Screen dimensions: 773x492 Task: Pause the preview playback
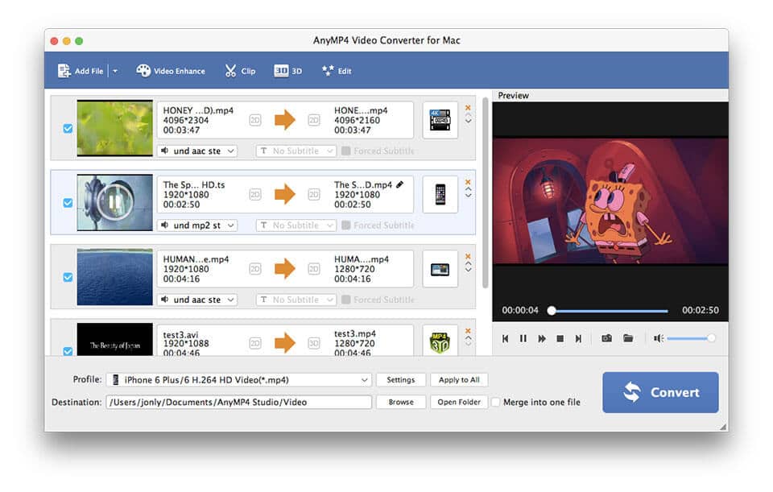tap(523, 339)
